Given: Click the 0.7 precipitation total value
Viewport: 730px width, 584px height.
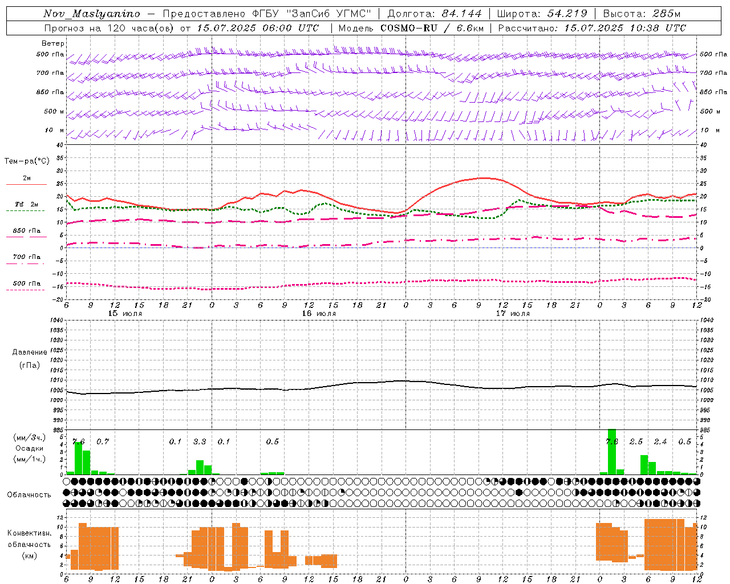Looking at the screenshot, I should pos(103,442).
